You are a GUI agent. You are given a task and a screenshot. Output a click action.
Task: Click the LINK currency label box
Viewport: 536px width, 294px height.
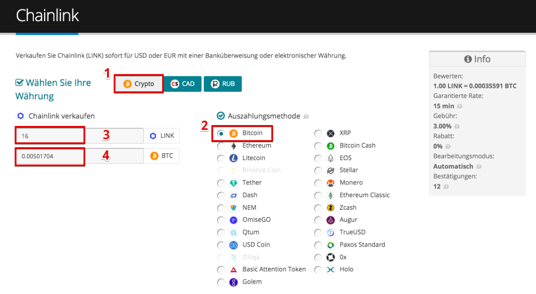click(x=162, y=136)
